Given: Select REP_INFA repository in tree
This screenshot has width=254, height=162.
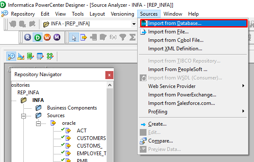Looking at the screenshot, I should click(28, 93).
